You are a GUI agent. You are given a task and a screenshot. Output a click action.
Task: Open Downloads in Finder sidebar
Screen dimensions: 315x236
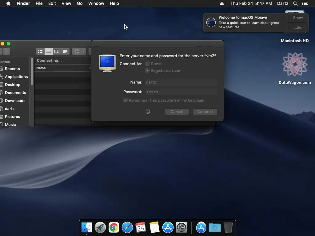(15, 100)
